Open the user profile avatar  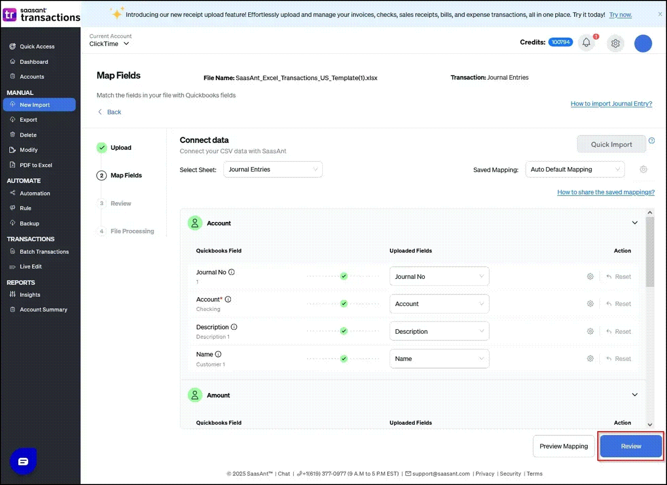pyautogui.click(x=643, y=44)
